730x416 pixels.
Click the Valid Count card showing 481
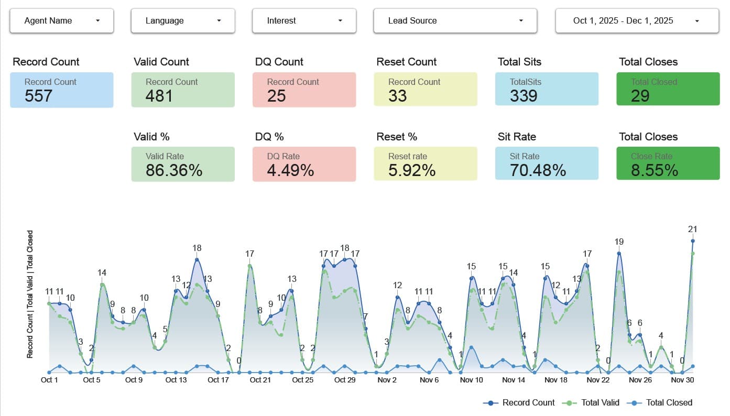(182, 90)
